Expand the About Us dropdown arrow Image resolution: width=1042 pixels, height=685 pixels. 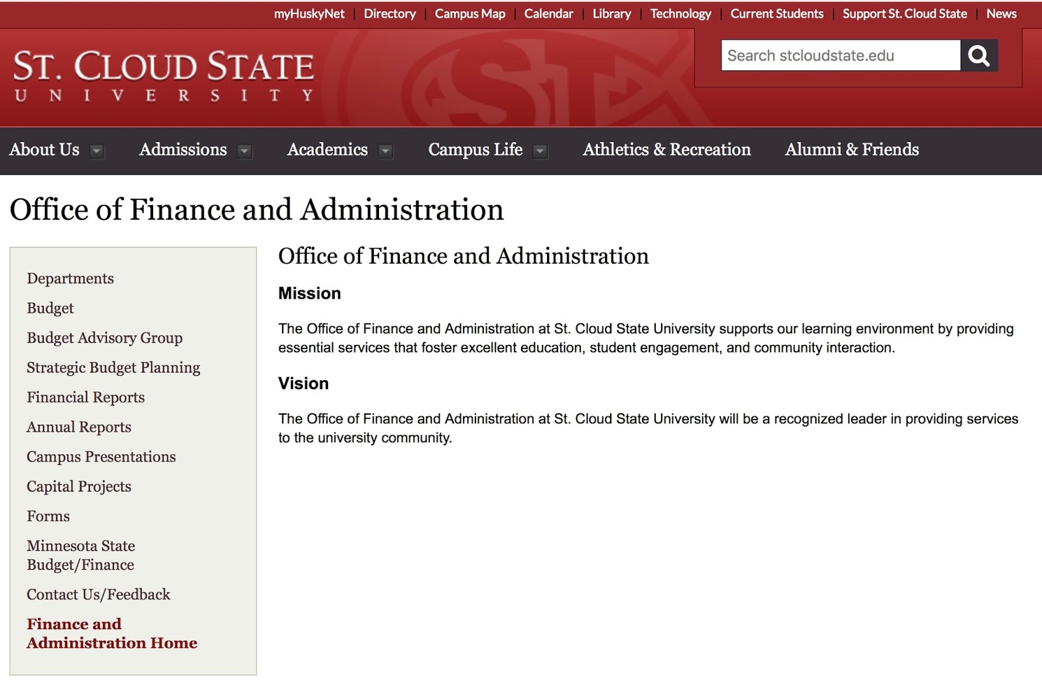click(x=96, y=151)
